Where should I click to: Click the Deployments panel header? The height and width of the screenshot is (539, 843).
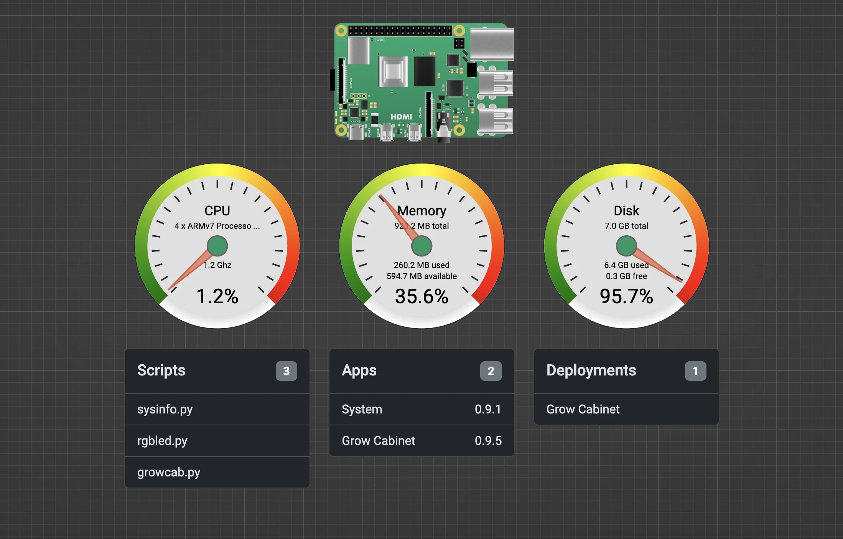click(591, 370)
